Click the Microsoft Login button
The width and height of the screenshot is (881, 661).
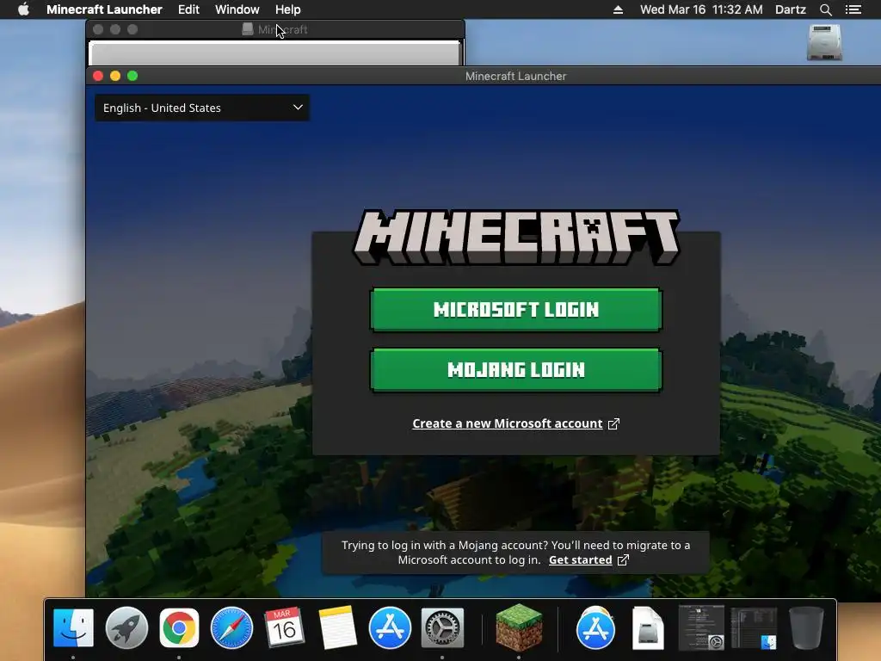[x=516, y=309]
